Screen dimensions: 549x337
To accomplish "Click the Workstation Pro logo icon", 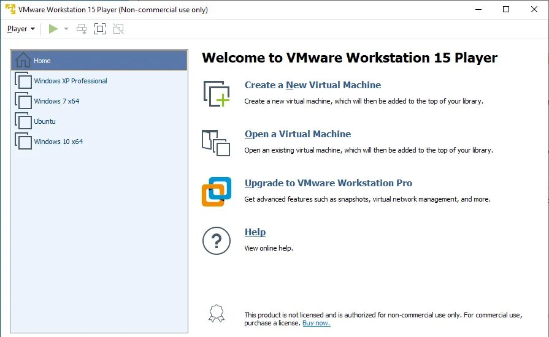I will tap(217, 192).
